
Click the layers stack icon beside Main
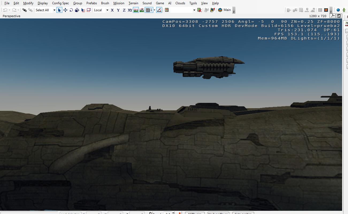[x=220, y=10]
